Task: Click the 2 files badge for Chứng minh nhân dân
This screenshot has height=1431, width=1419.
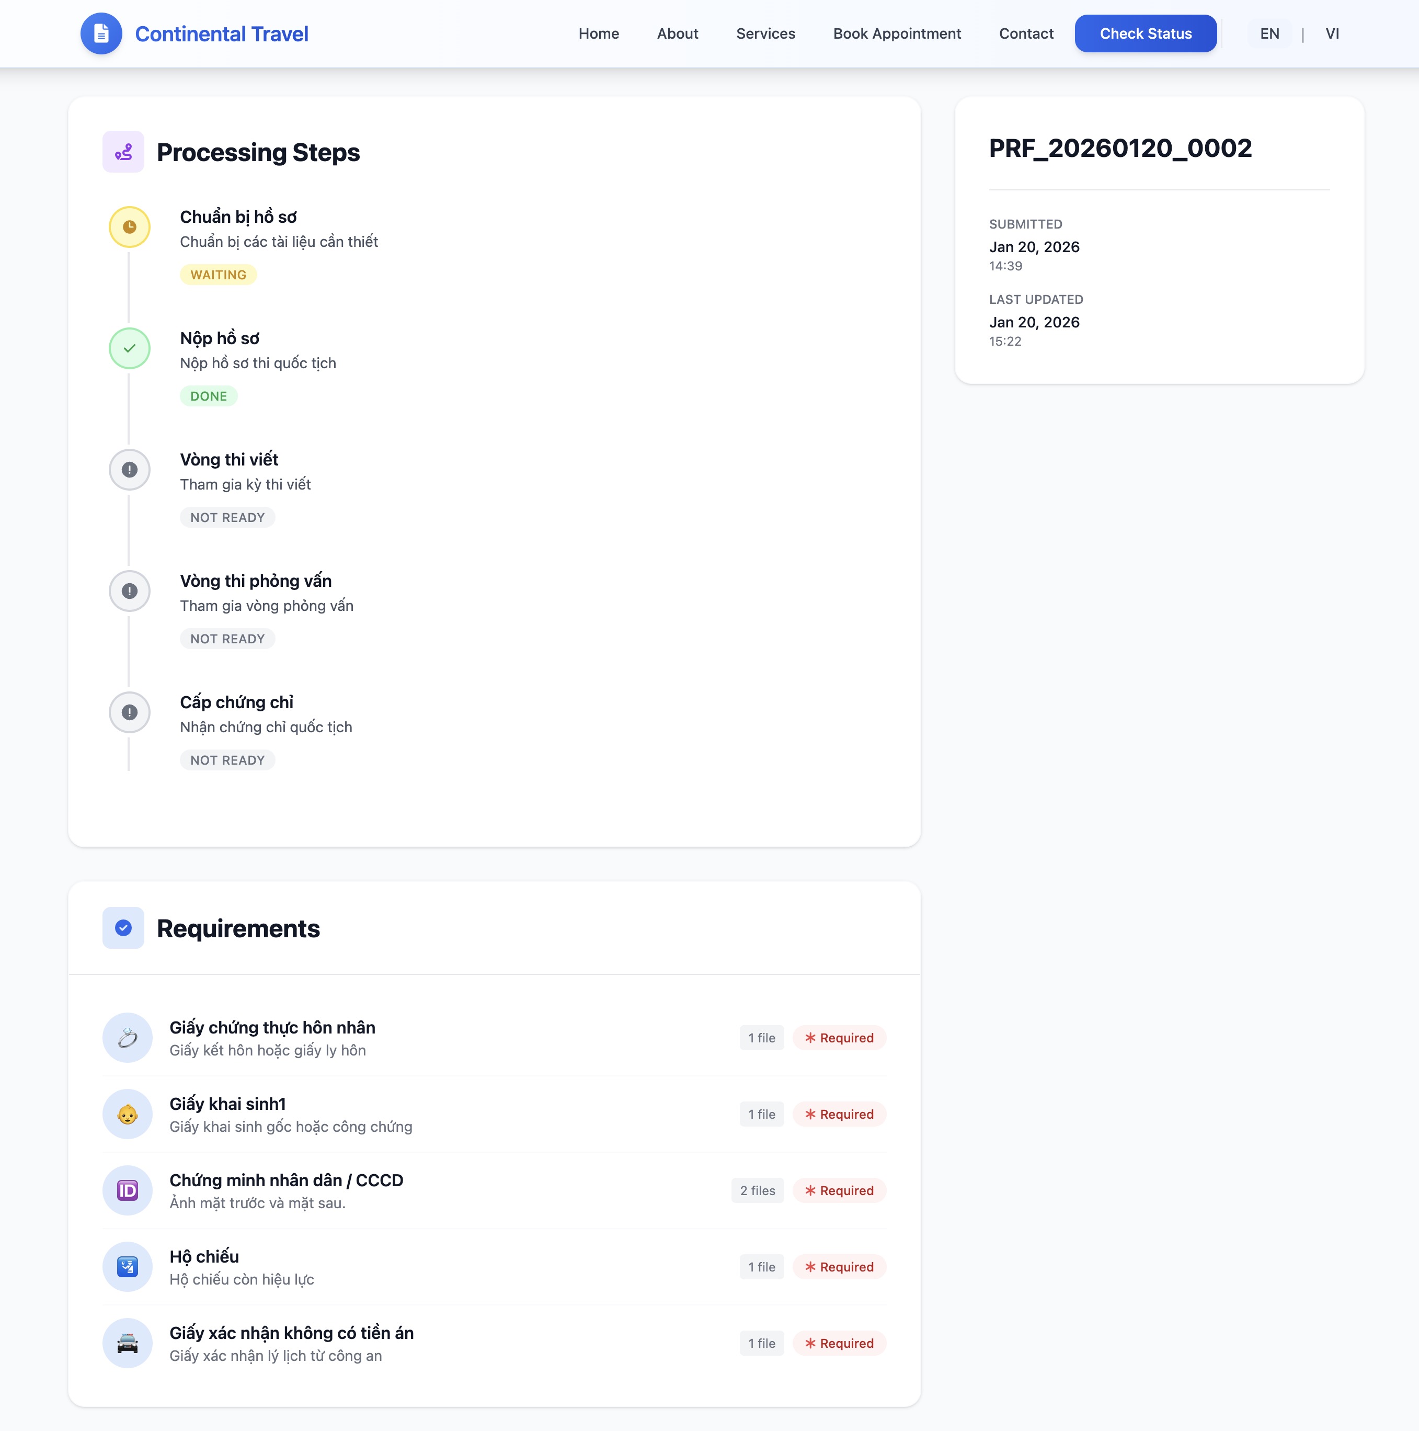Action: click(758, 1190)
